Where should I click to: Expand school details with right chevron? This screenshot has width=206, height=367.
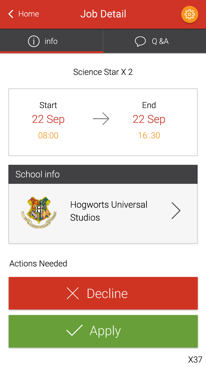(x=176, y=210)
